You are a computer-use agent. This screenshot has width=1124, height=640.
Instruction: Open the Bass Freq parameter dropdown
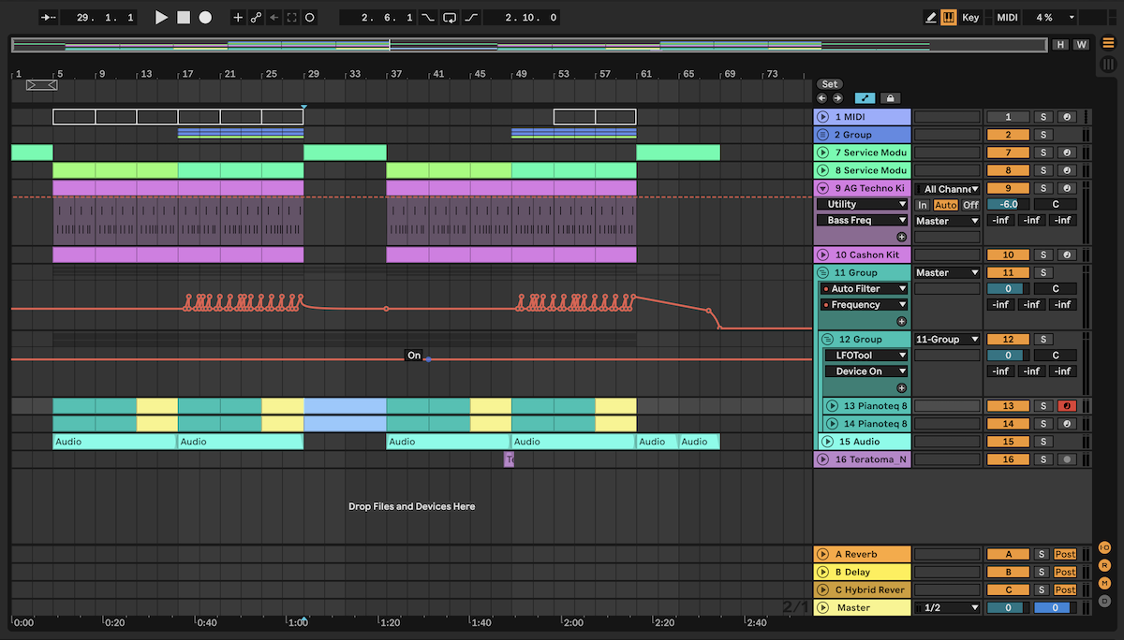[x=862, y=221]
